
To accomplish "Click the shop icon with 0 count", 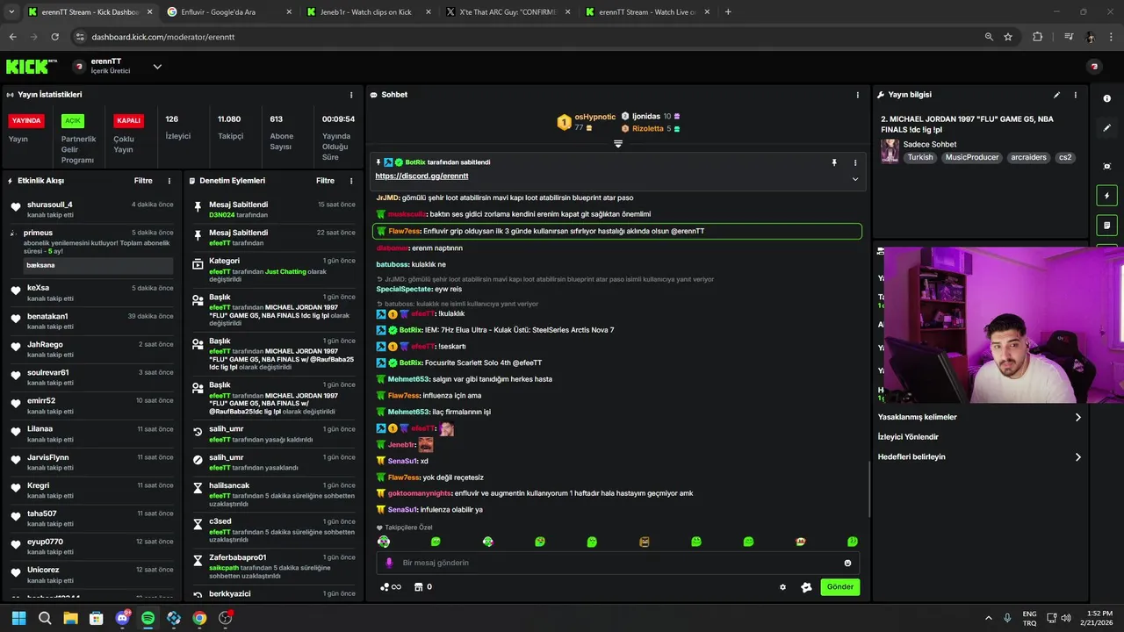I will coord(423,587).
